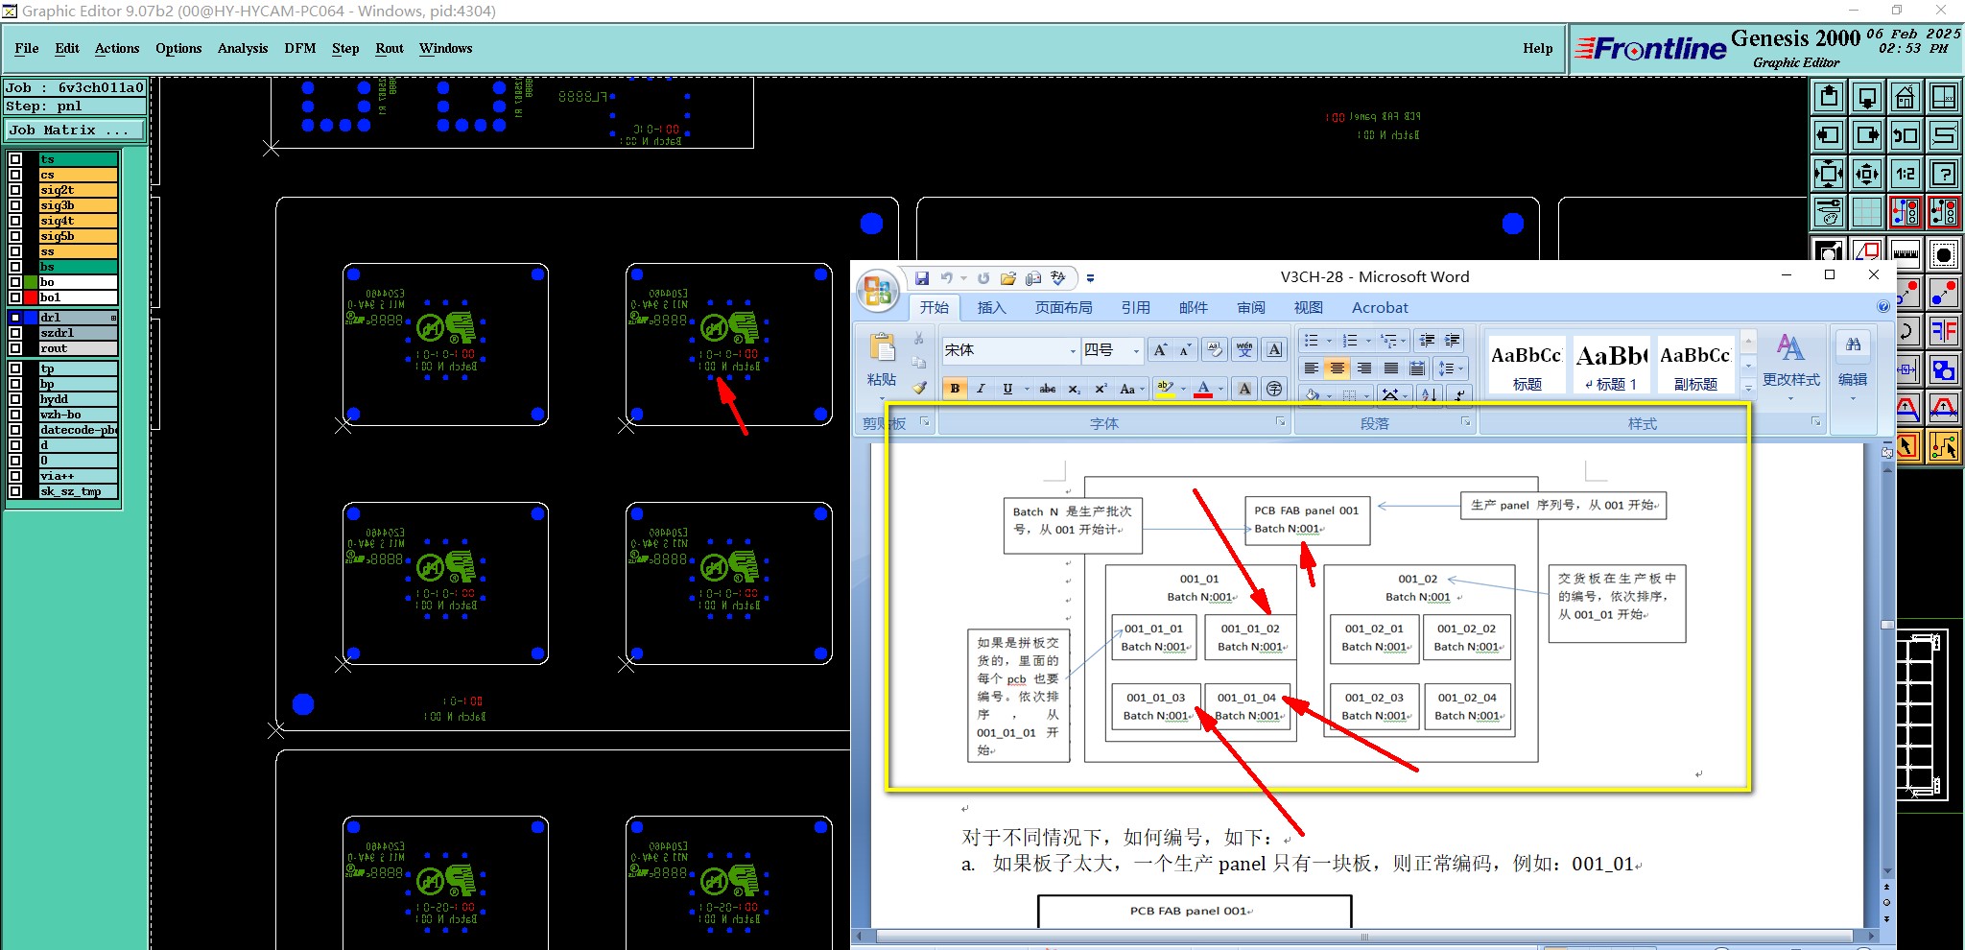Apply the 标题 1 style in Word
The image size is (1965, 950).
[x=1612, y=364]
